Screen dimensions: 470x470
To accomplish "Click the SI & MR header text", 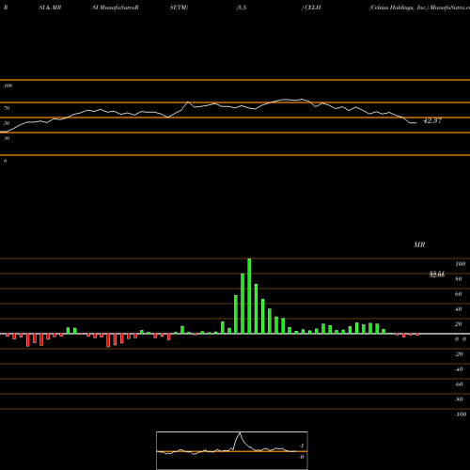I will tap(50, 8).
